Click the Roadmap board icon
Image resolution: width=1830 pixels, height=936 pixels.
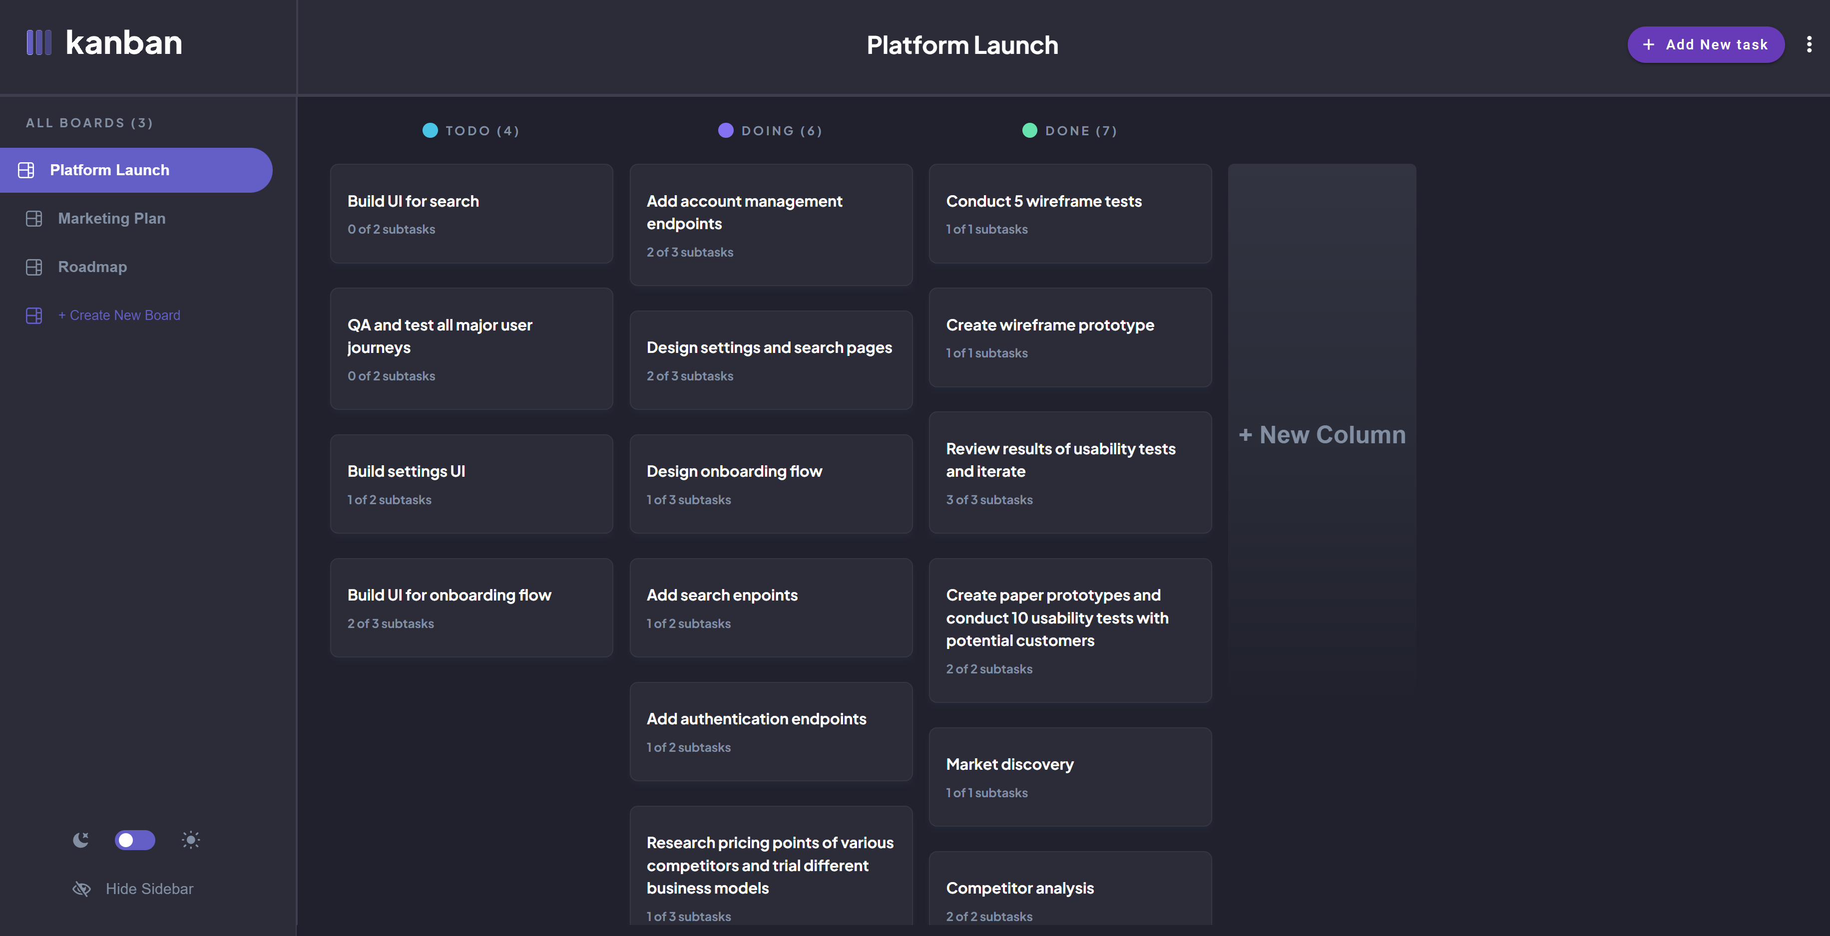(x=34, y=267)
